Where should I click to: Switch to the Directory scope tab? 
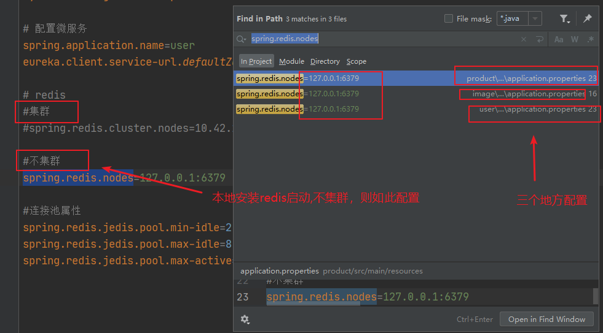325,61
